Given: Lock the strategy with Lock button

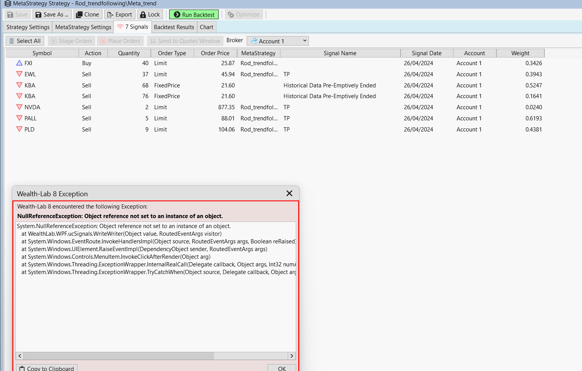Looking at the screenshot, I should 150,15.
